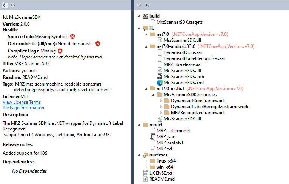
Task: Click the MRZ.json file icon
Action: coord(153,137)
